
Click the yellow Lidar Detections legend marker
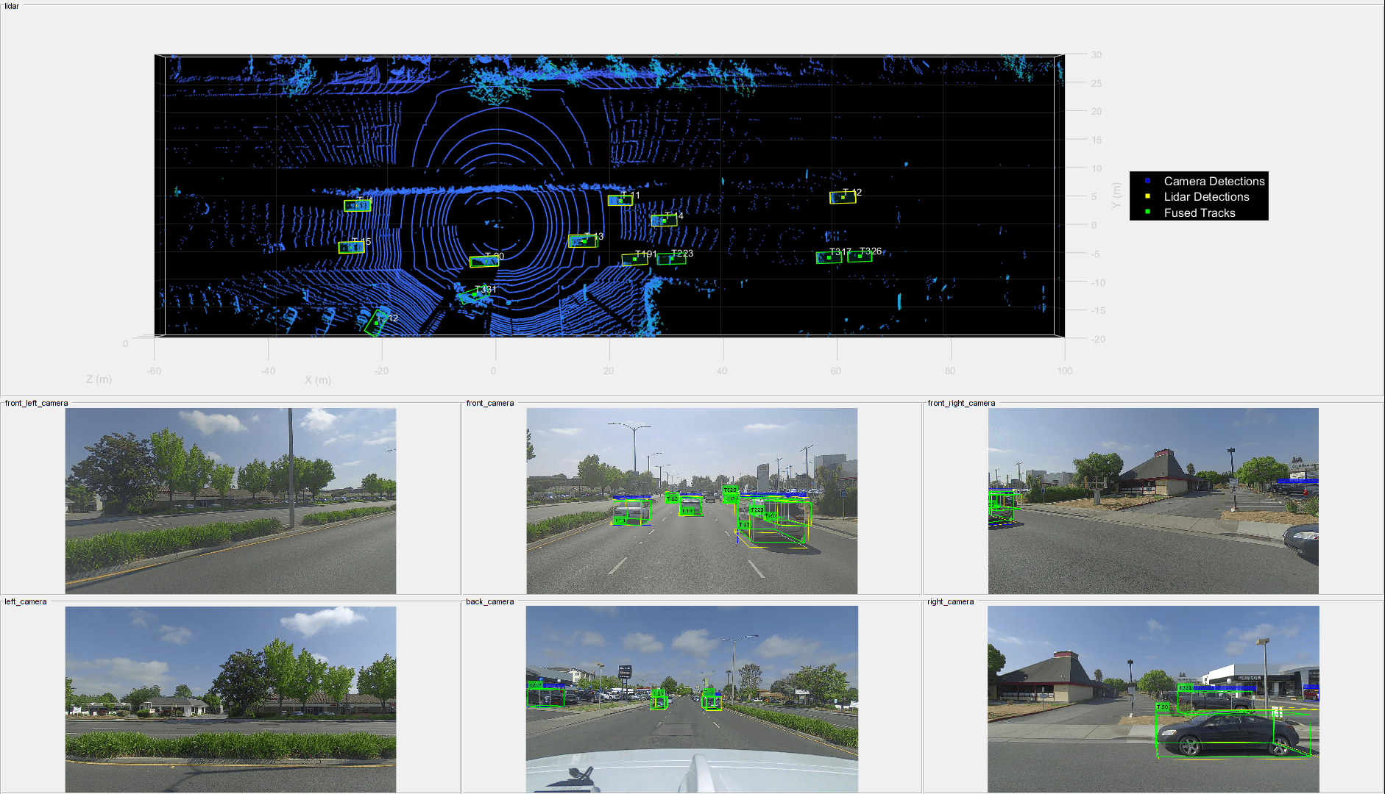coord(1147,196)
